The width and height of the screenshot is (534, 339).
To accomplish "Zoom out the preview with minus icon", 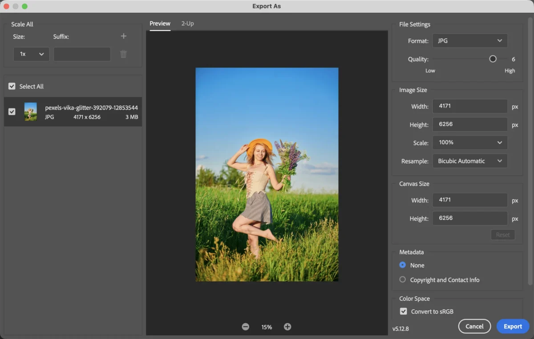I will (x=245, y=327).
